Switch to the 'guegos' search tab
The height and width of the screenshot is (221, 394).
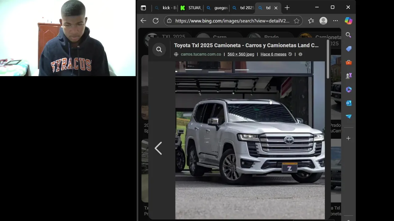coord(217,8)
